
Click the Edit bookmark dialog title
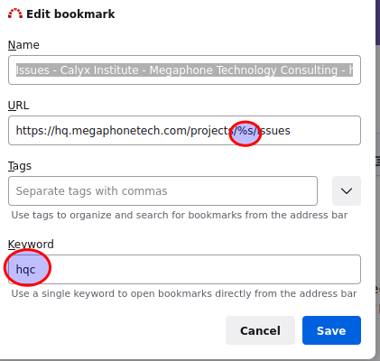70,14
